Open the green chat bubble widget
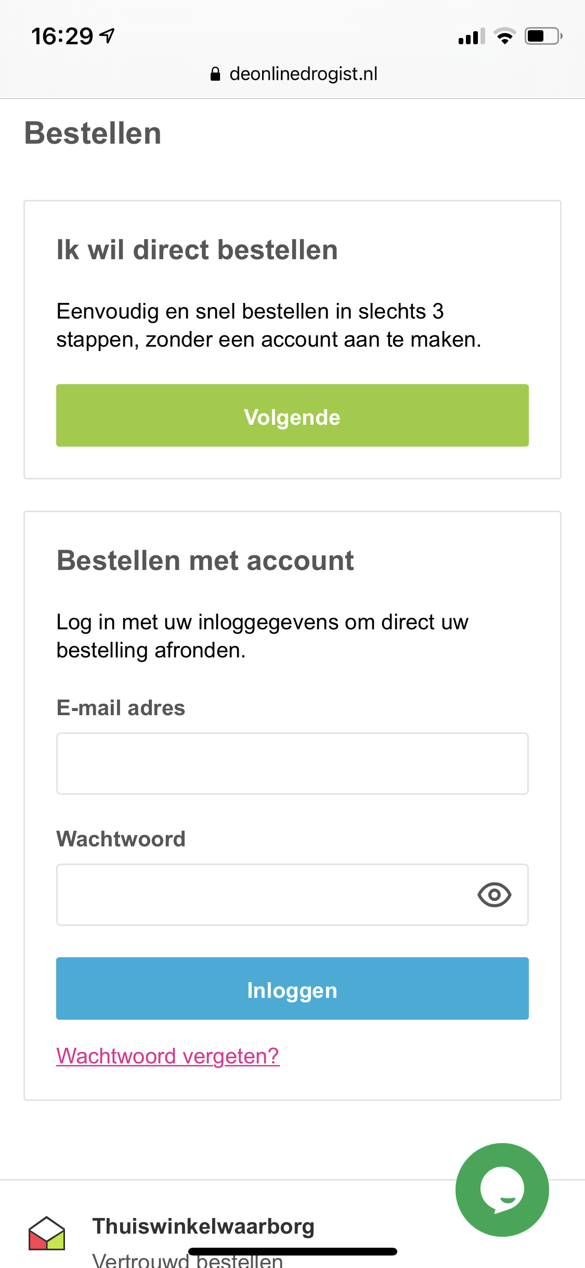 pos(502,1189)
